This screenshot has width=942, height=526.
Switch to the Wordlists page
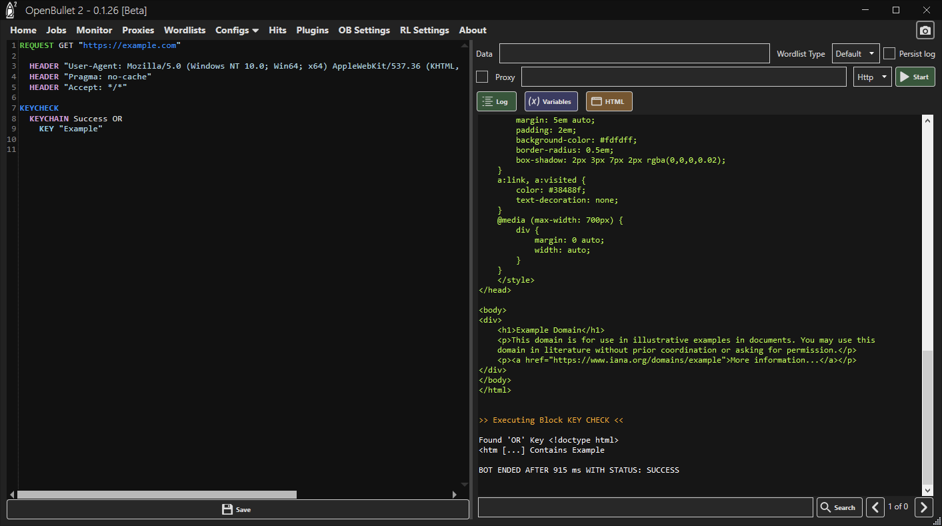pos(185,30)
